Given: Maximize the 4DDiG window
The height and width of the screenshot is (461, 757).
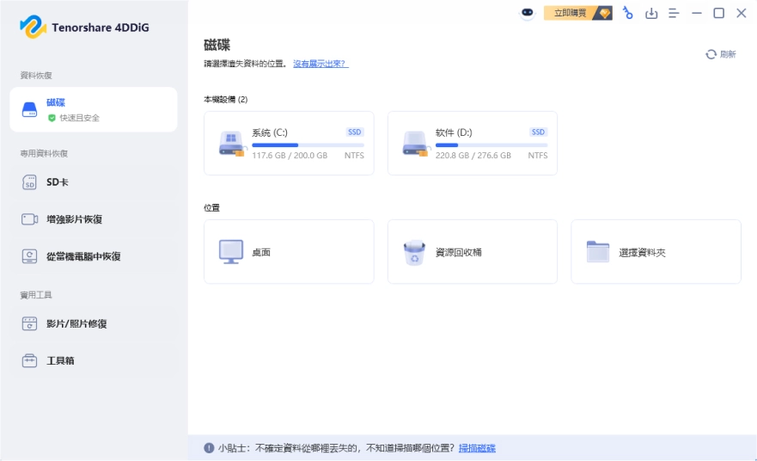Looking at the screenshot, I should (719, 13).
